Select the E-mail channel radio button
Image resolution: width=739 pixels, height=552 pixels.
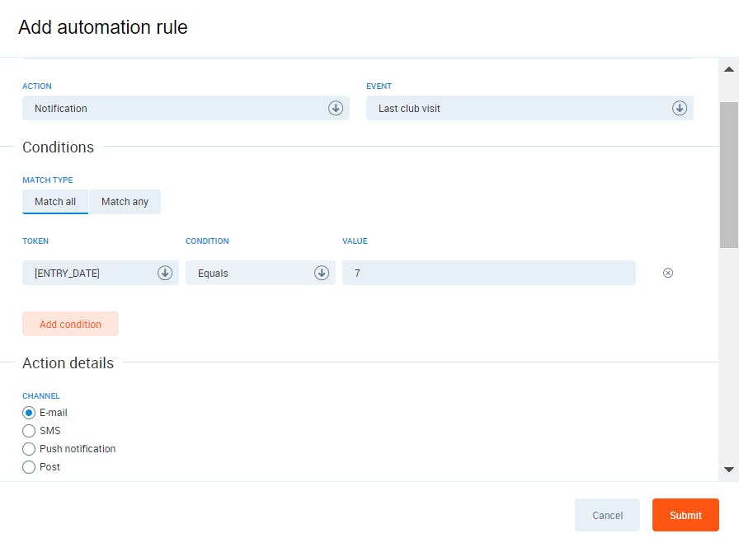coord(29,413)
